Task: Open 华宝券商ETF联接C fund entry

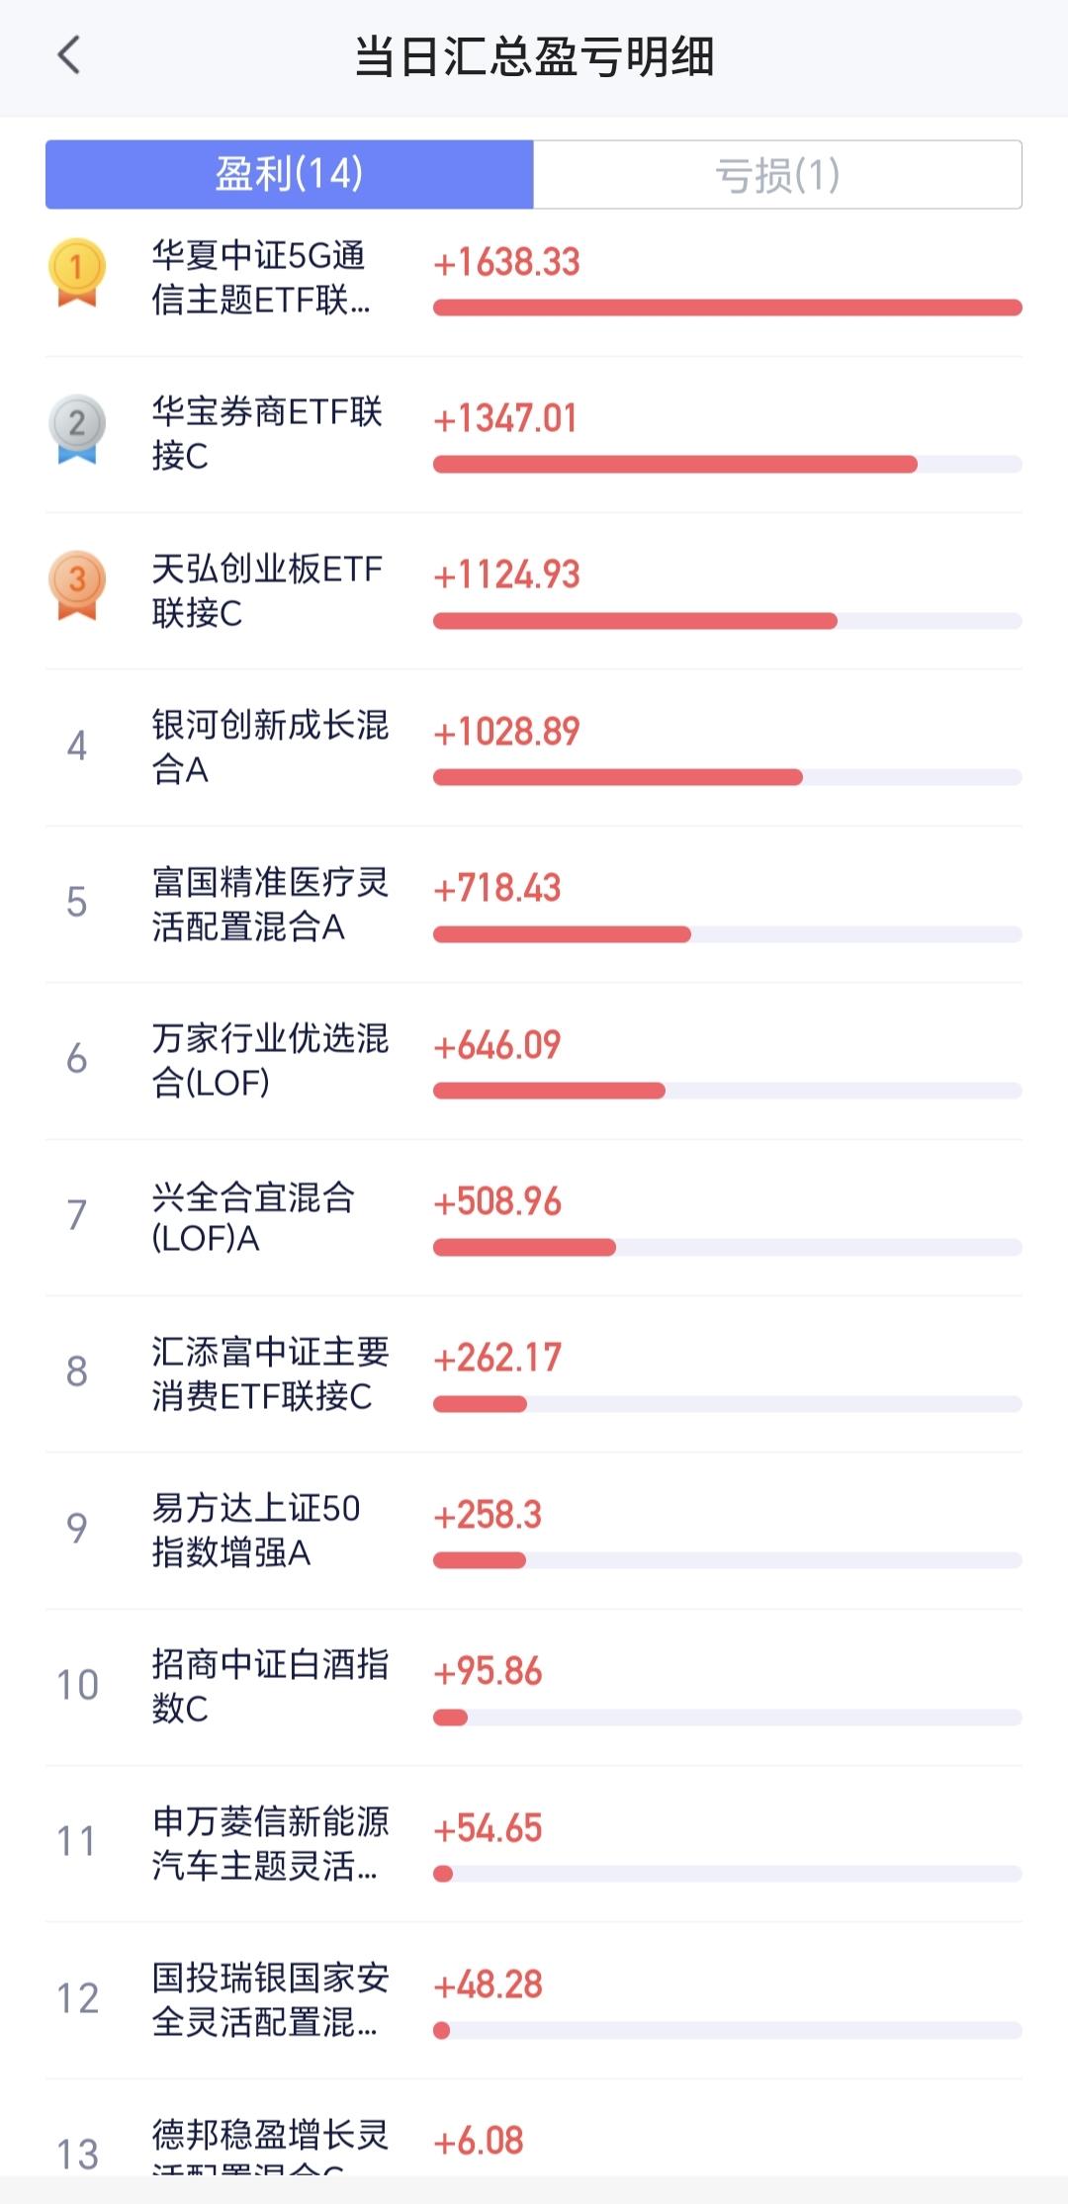Action: (266, 433)
